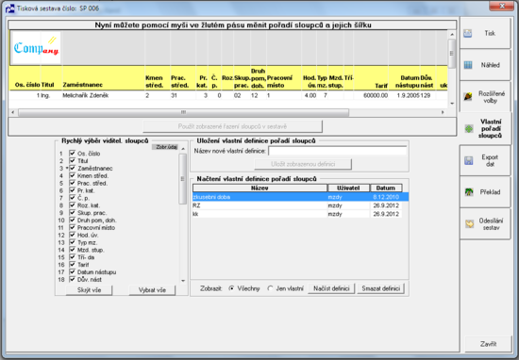Click the Smazat definici button

click(x=380, y=288)
